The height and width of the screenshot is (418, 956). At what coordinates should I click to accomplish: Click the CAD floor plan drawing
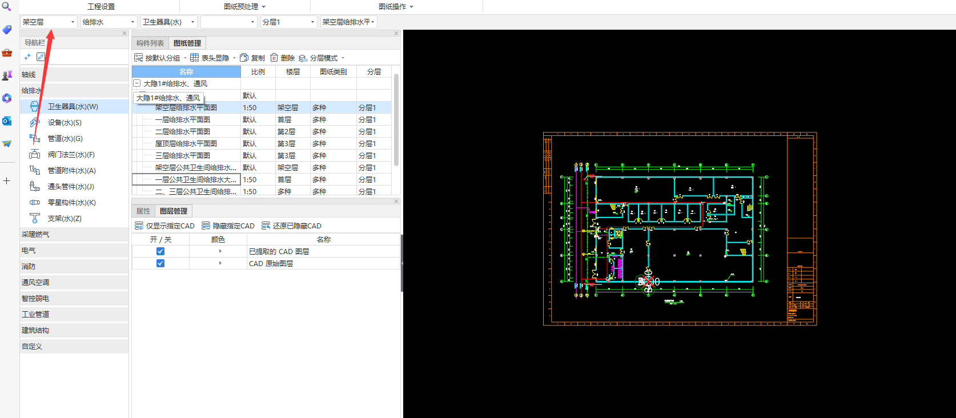[680, 228]
